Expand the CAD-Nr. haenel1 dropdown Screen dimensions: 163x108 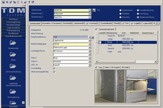[90, 65]
